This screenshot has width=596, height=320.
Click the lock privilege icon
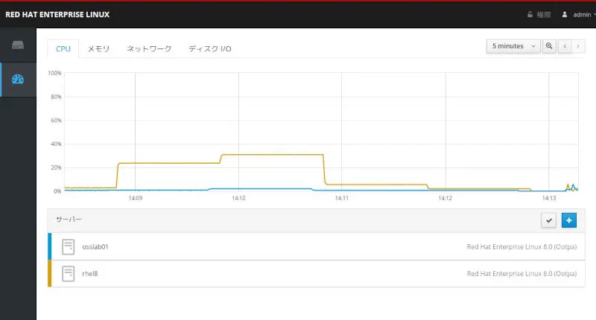point(530,14)
